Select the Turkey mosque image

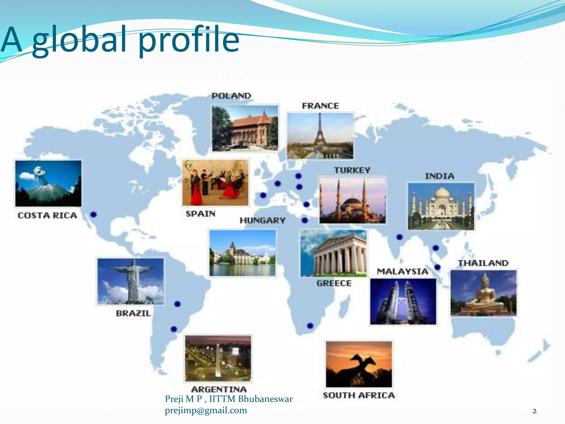point(352,200)
